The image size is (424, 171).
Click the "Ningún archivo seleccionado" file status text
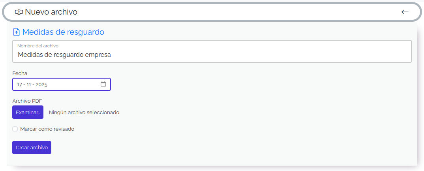coord(84,112)
